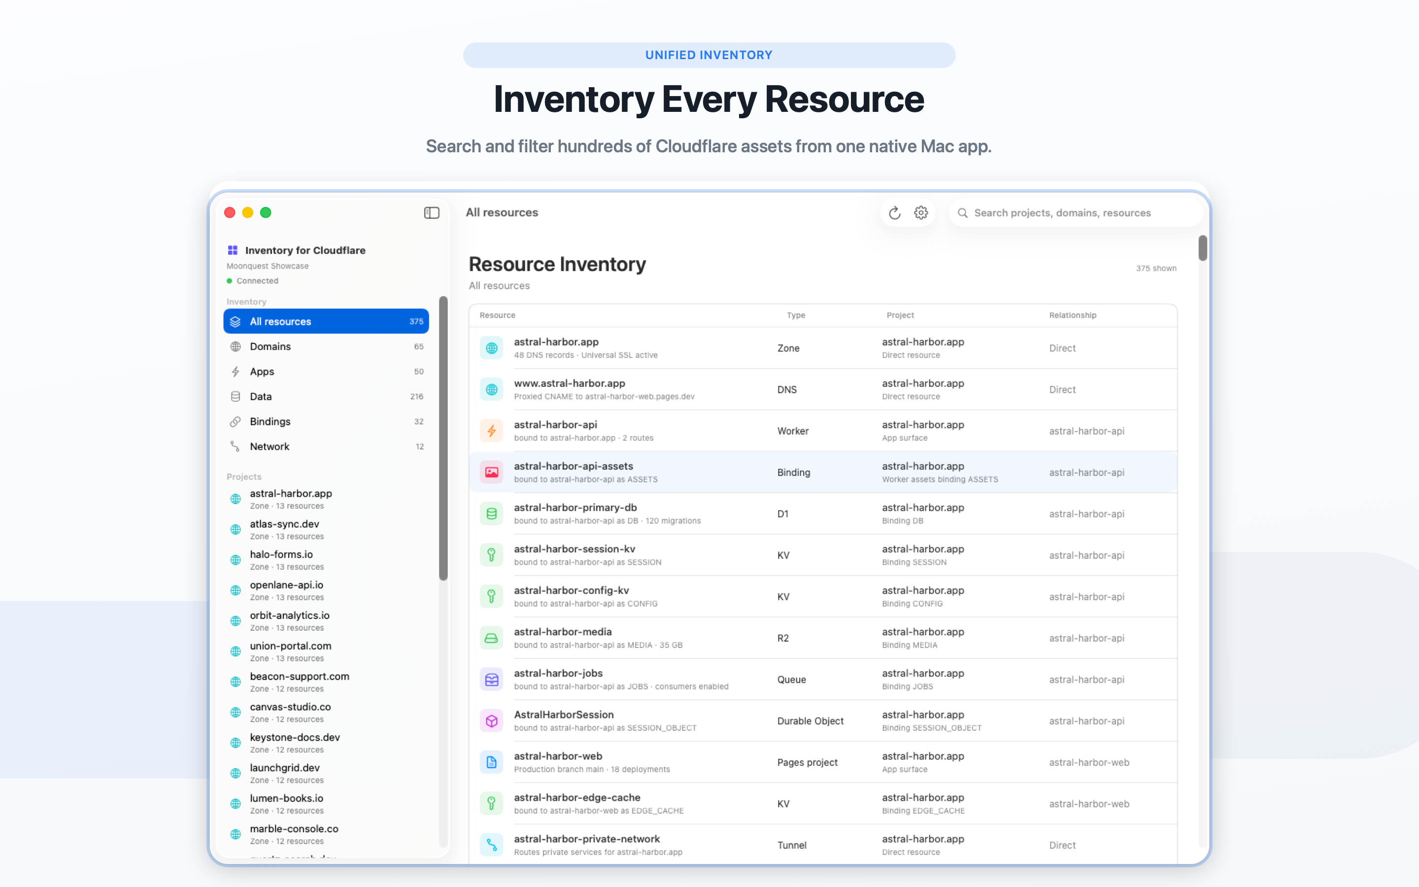1419x887 pixels.
Task: Click the magnifier icon in search field
Action: point(962,213)
